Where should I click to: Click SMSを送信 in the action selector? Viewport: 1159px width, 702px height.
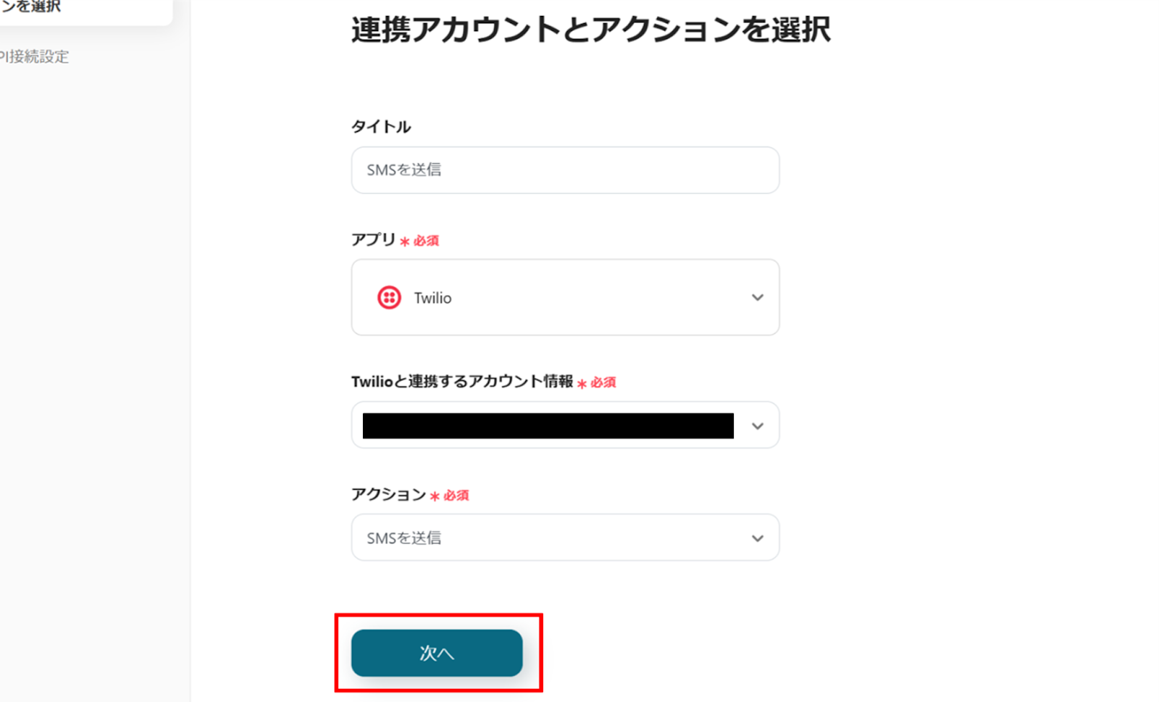coord(403,538)
